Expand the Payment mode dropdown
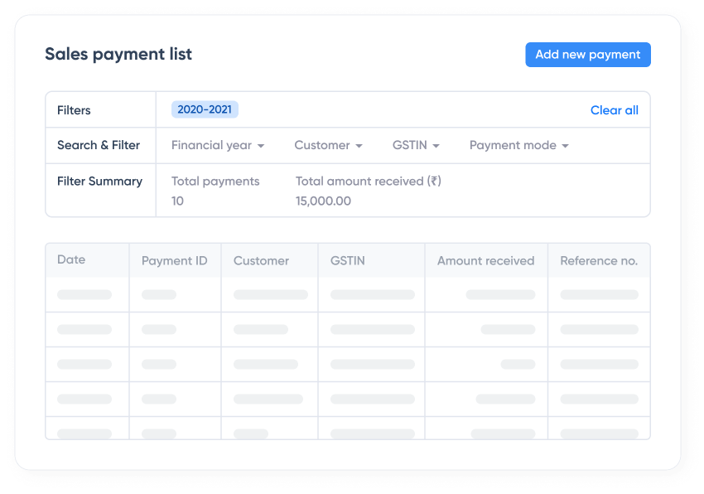This screenshot has width=704, height=494. [518, 145]
